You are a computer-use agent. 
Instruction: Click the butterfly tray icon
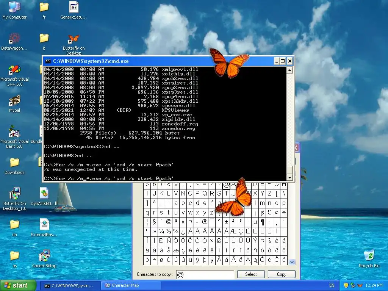click(x=360, y=285)
